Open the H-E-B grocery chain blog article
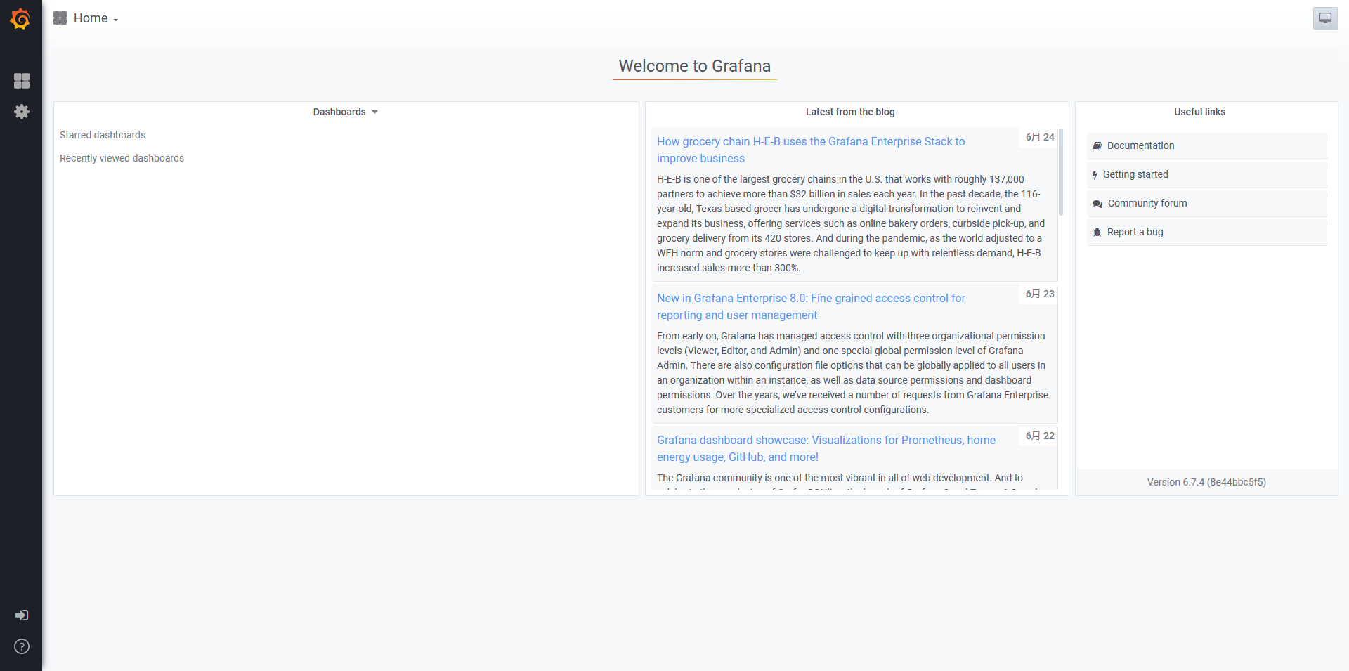 point(811,150)
